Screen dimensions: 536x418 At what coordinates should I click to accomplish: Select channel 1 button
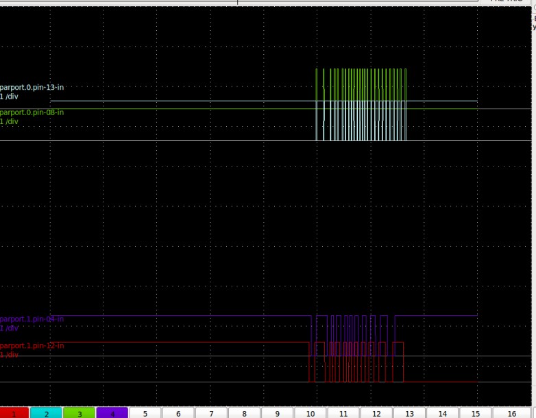tap(14, 413)
